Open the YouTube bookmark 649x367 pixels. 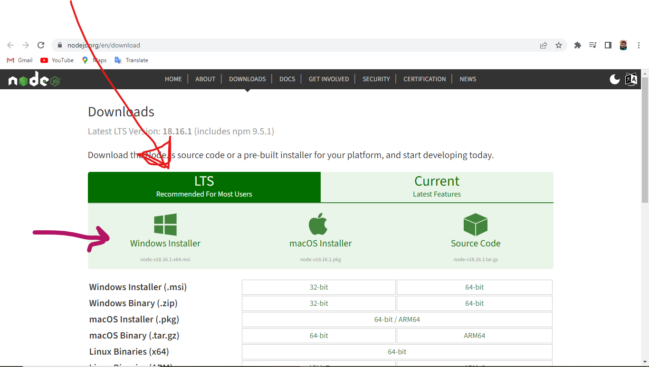pos(57,60)
